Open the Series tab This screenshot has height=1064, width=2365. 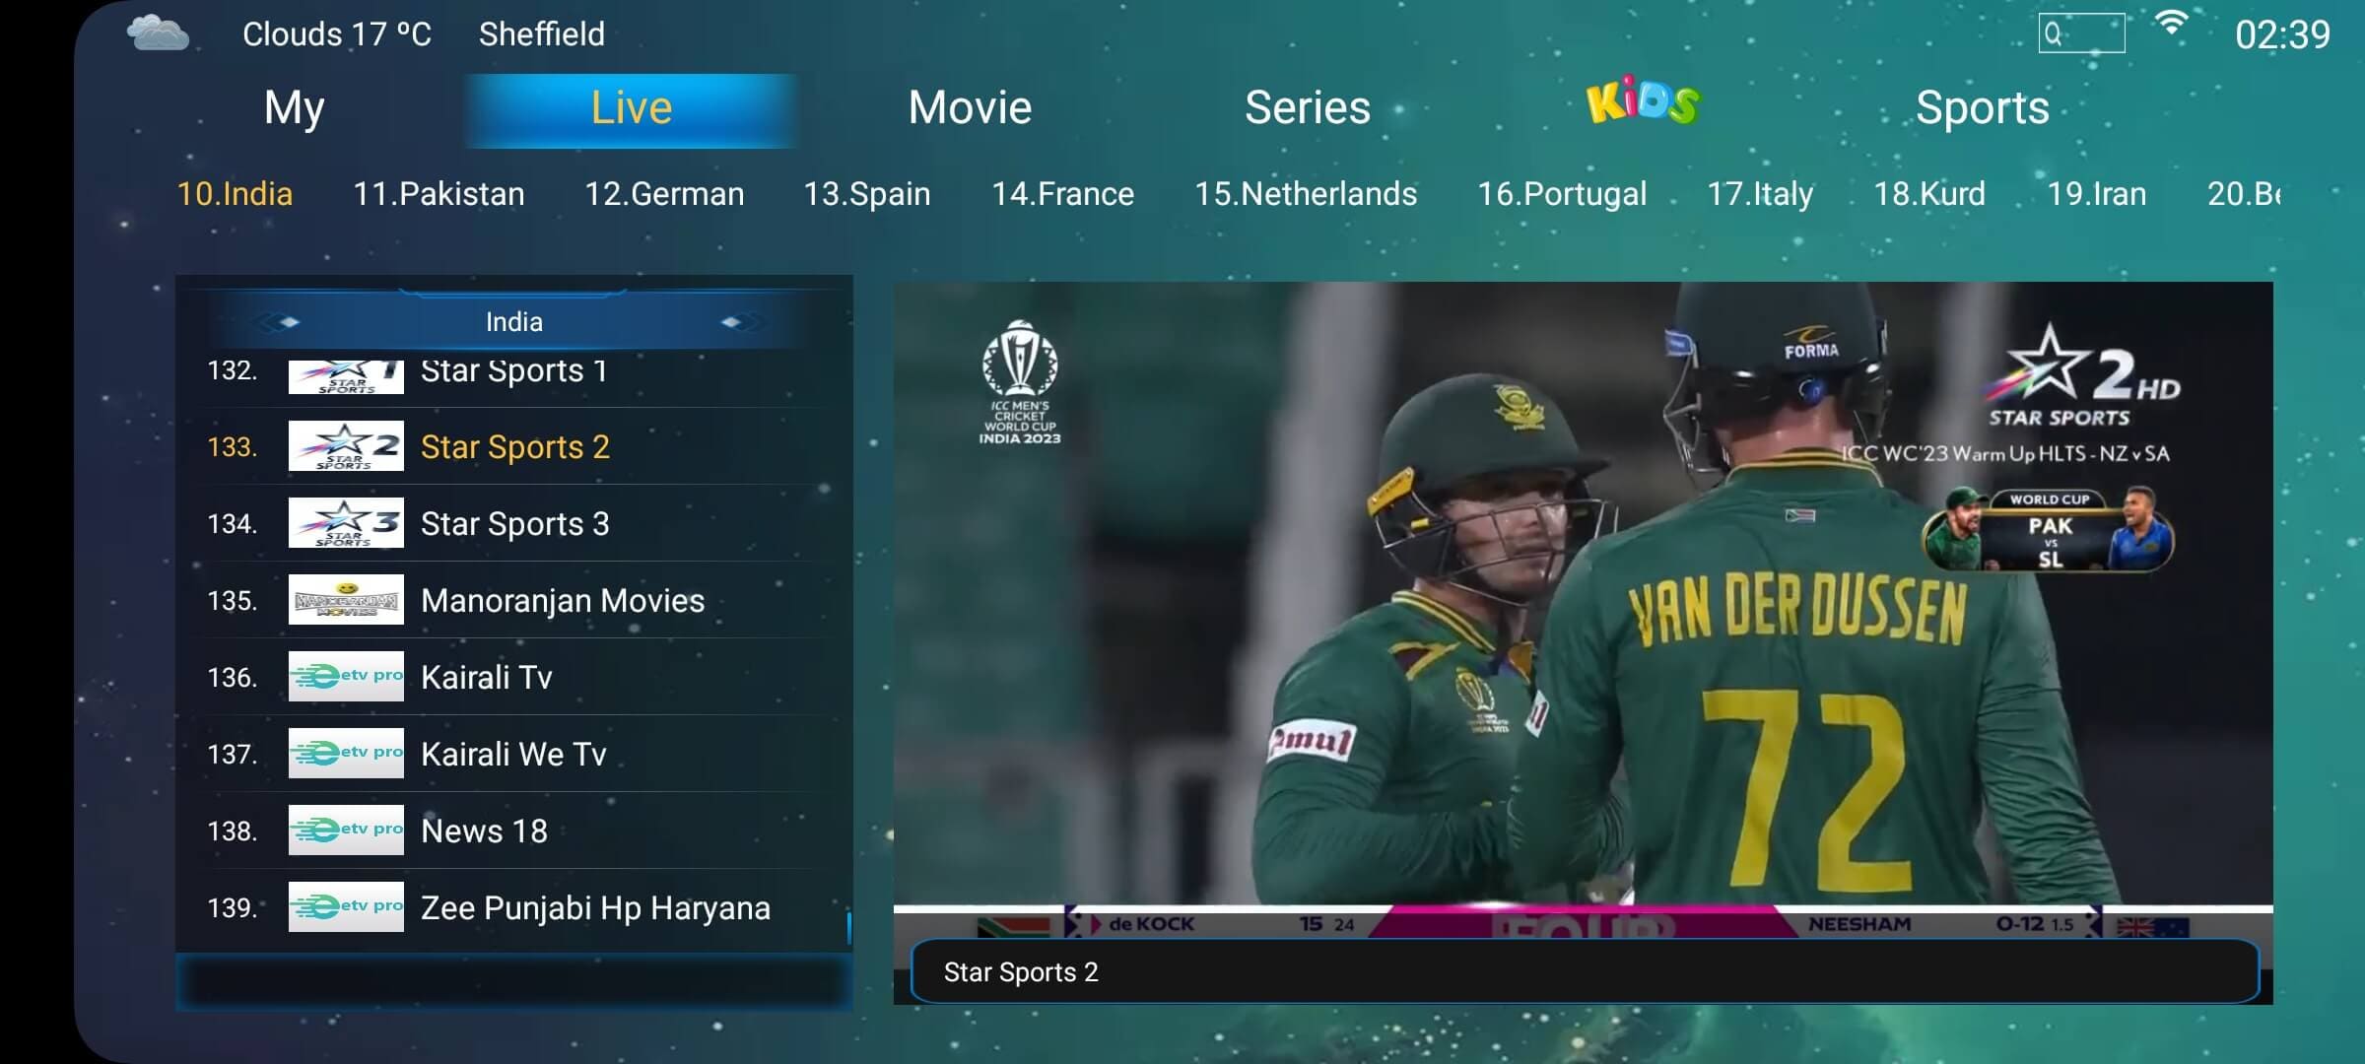tap(1307, 107)
